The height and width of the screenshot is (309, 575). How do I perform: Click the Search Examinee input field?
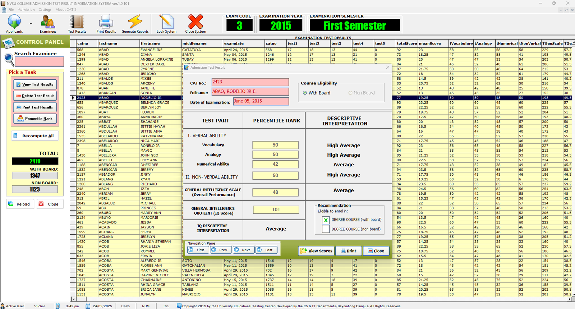39,62
